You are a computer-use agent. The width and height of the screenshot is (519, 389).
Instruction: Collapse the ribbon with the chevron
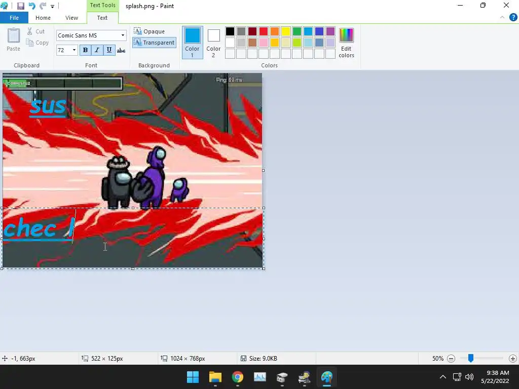[x=502, y=18]
